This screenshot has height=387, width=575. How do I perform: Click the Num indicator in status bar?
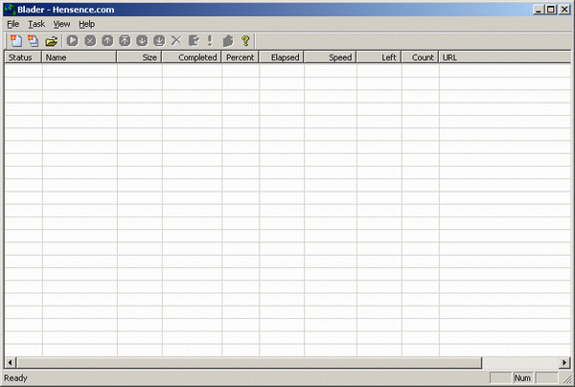(522, 377)
